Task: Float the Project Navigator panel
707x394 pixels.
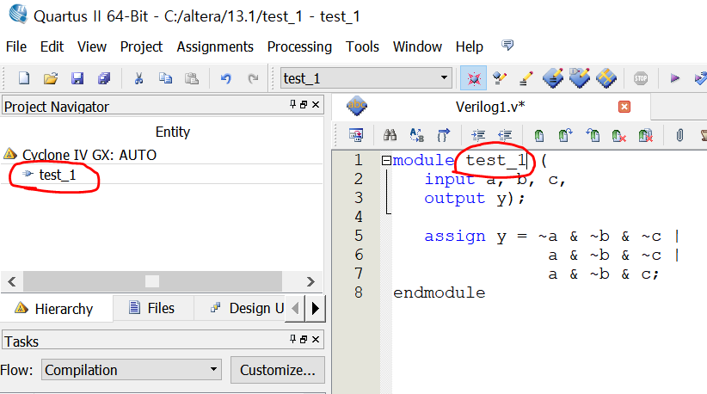Action: (x=304, y=105)
